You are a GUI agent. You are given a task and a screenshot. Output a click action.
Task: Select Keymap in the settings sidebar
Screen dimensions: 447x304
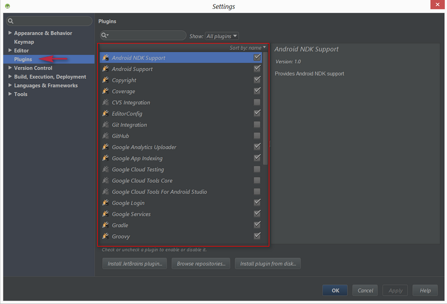coord(24,42)
